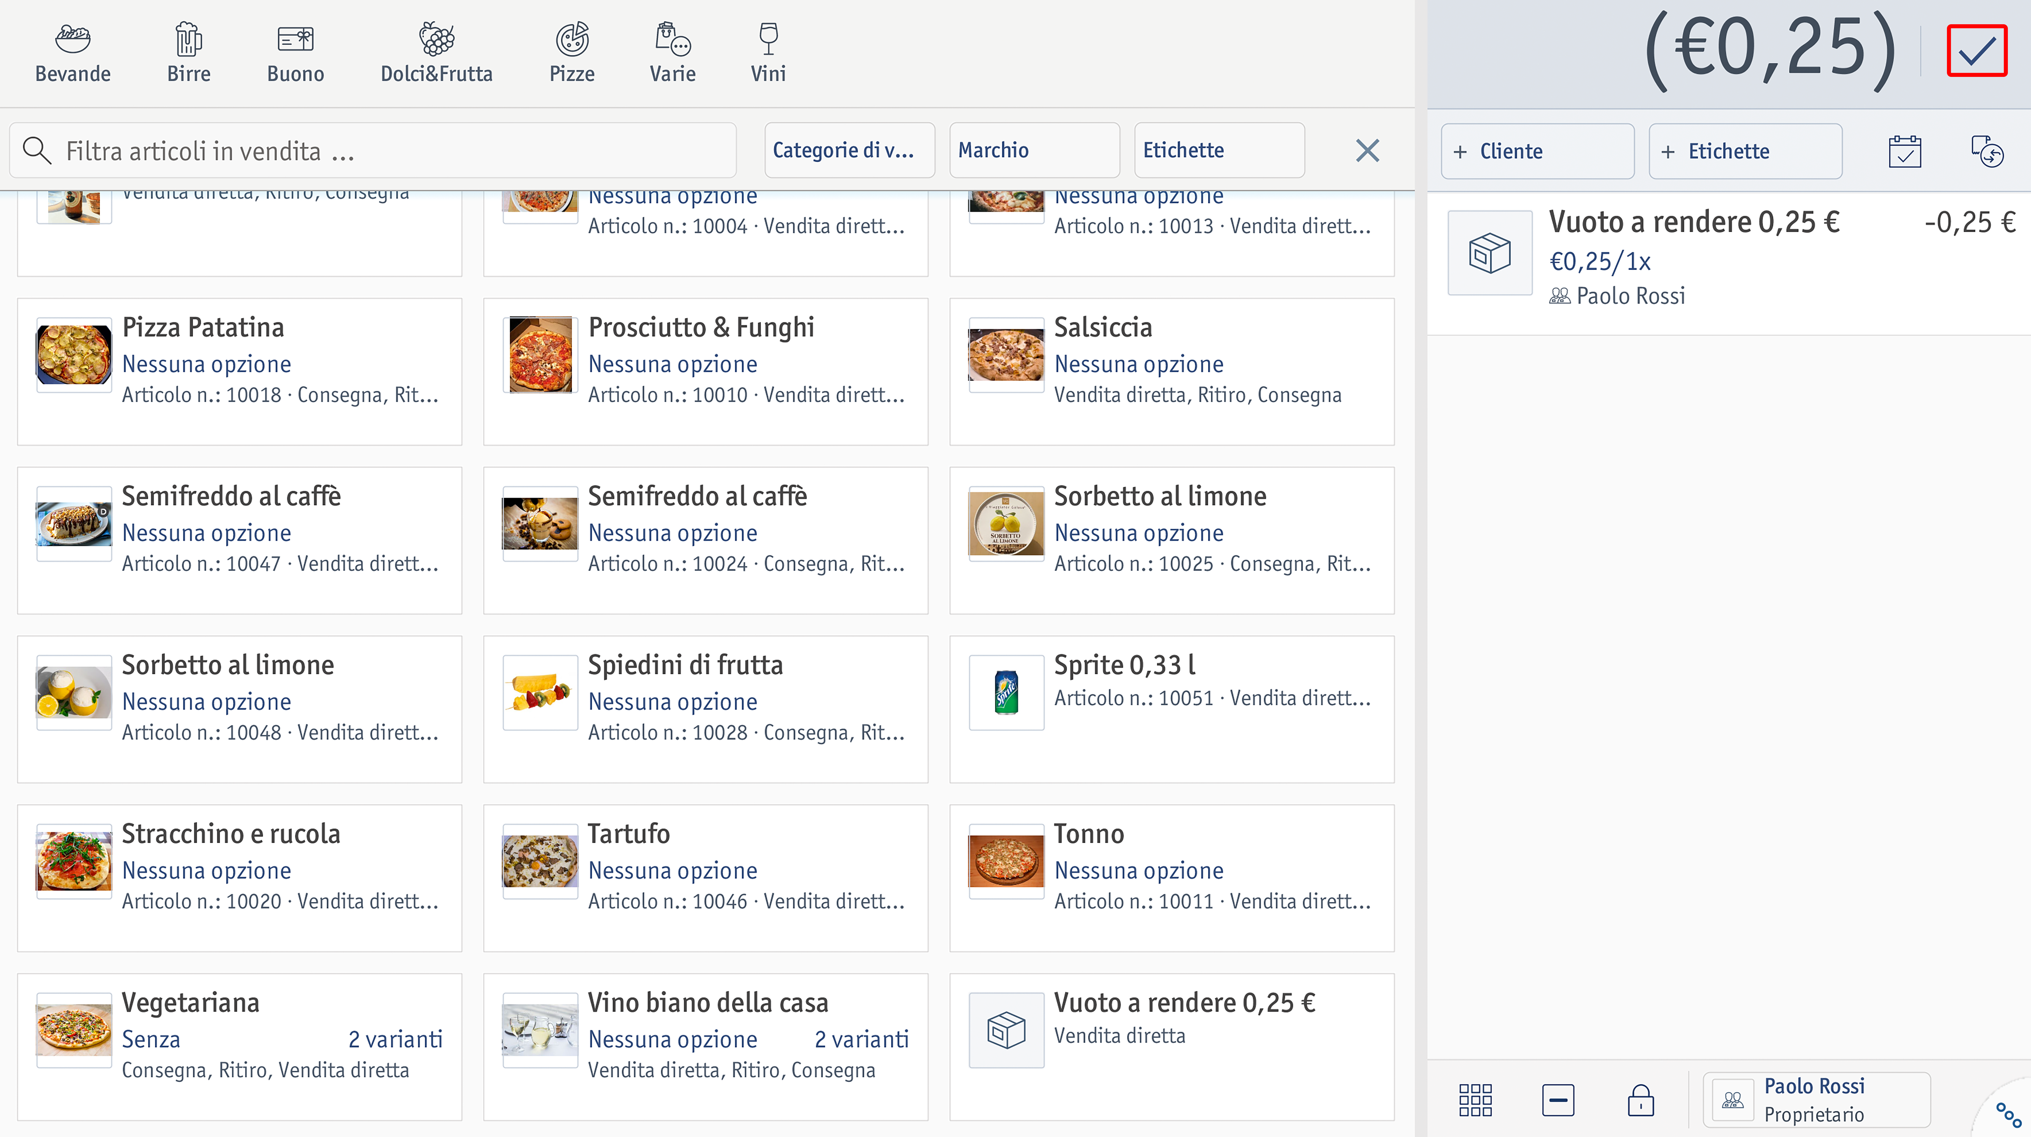Click the Pizza Patatina photo thumbnail
The image size is (2031, 1137).
74,355
